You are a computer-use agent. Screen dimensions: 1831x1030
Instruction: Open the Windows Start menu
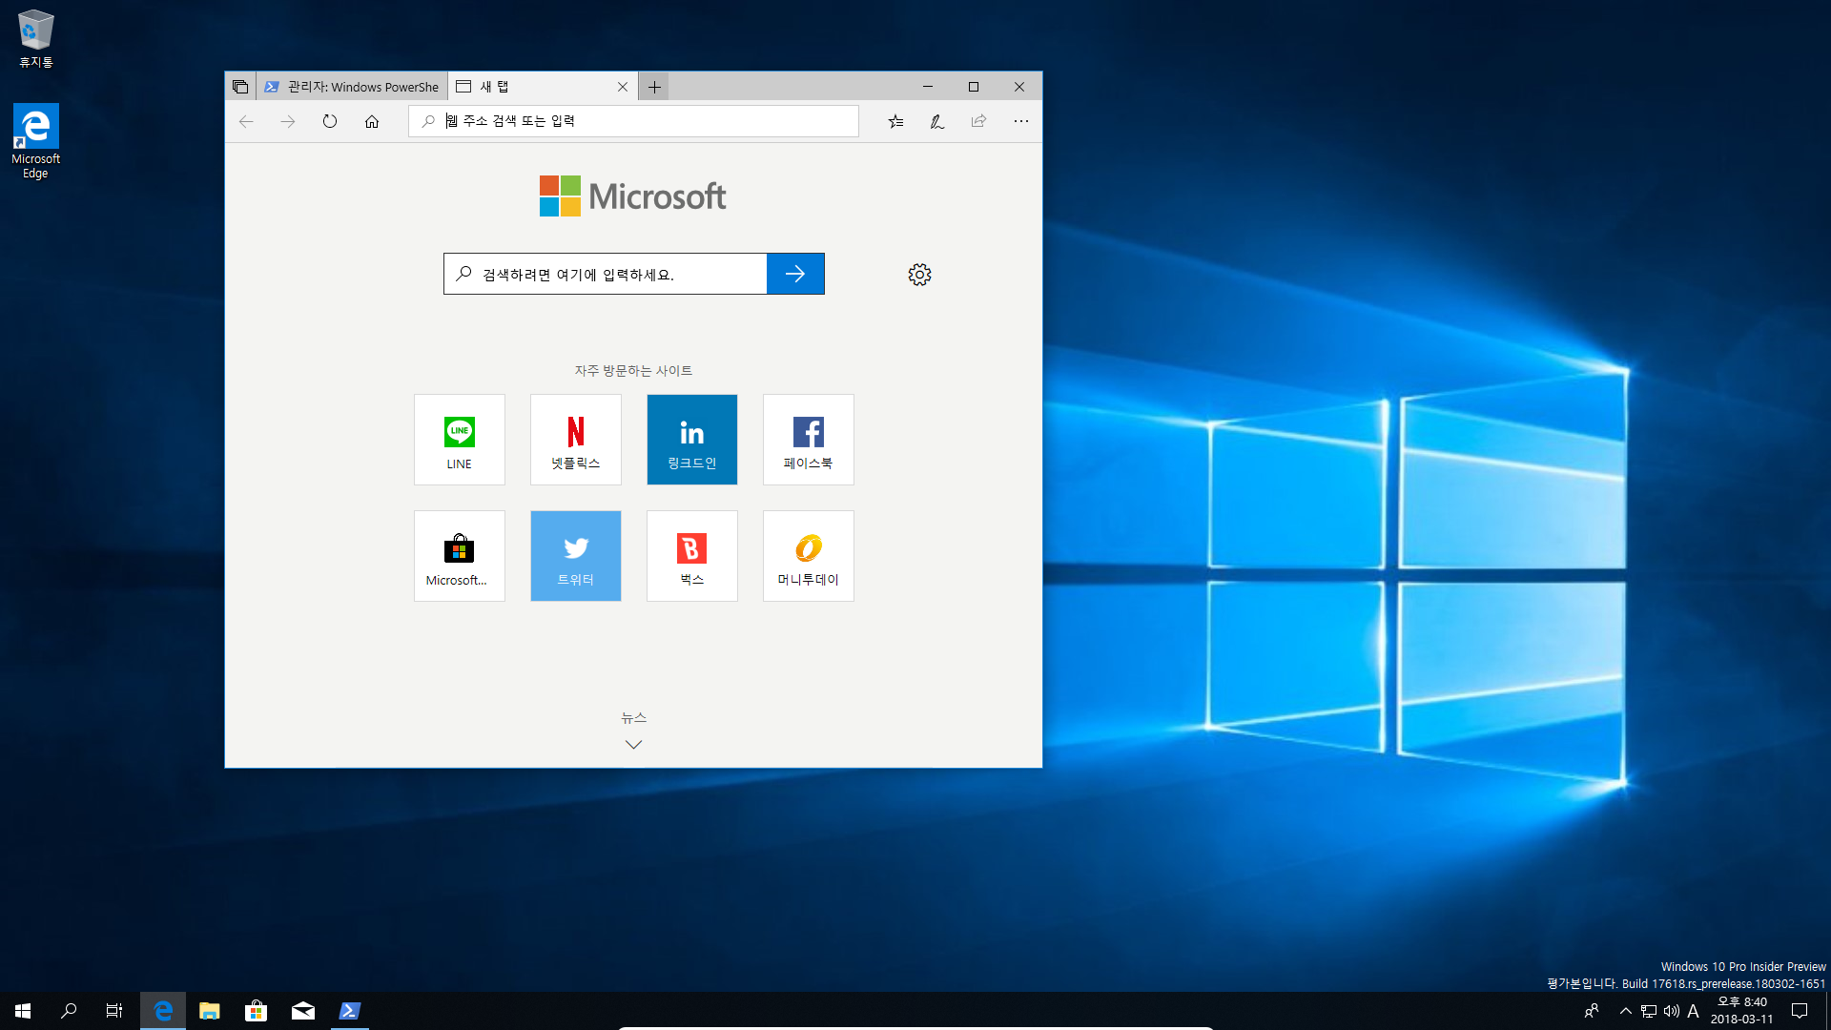[x=23, y=1011]
